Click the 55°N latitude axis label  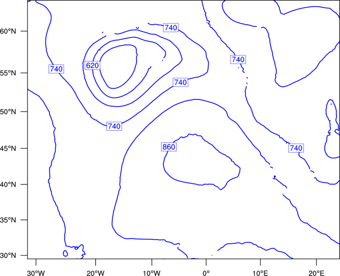(8, 73)
